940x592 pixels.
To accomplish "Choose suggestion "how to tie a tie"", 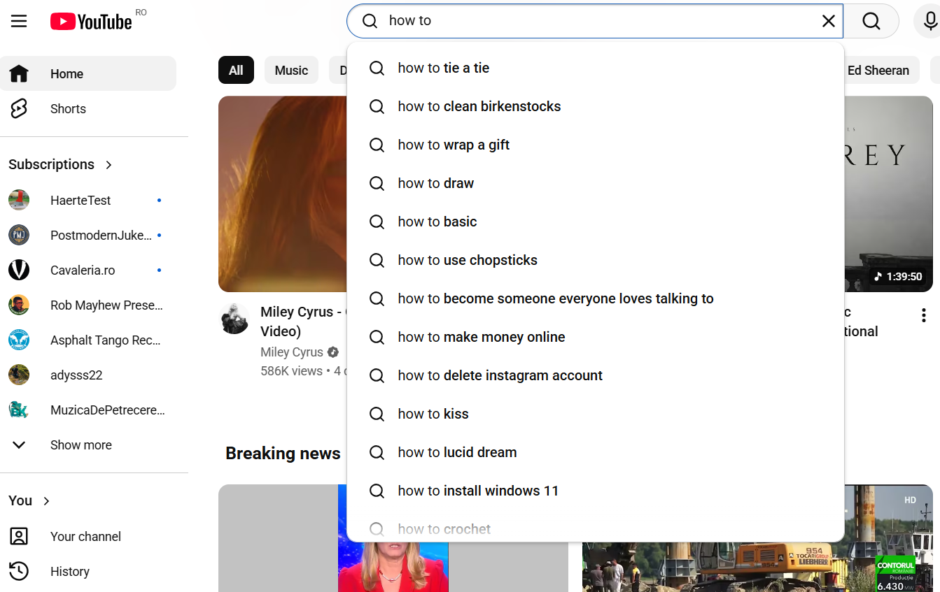I will point(595,68).
